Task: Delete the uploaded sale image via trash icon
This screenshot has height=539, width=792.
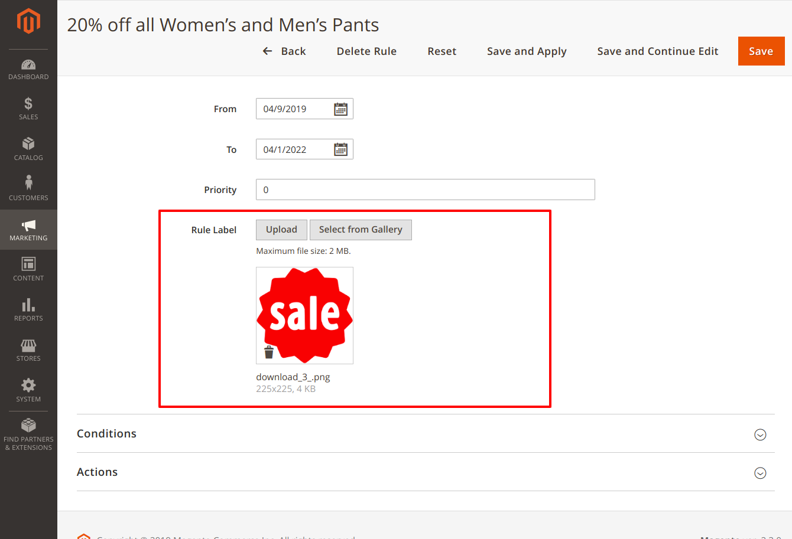Action: coord(269,352)
